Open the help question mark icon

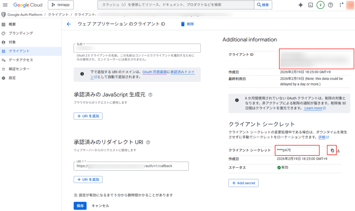click(330, 5)
